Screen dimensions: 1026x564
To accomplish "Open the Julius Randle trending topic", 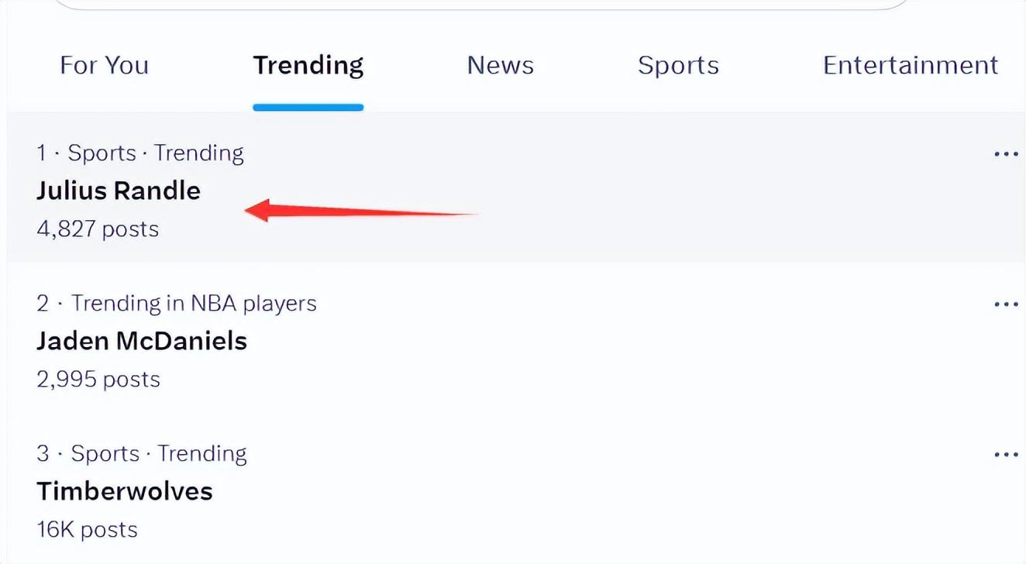I will coord(119,191).
